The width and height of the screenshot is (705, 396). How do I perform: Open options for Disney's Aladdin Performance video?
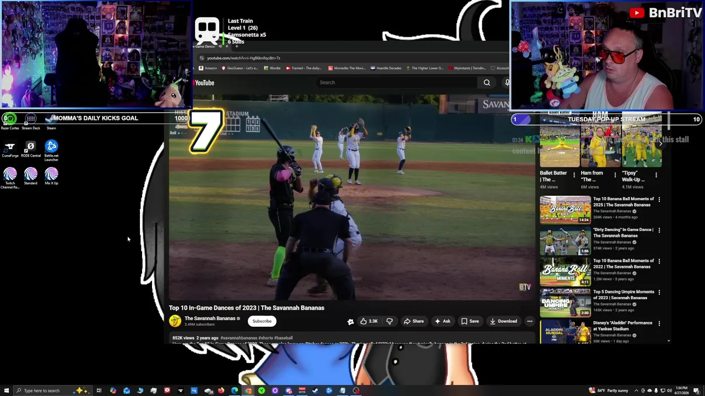[x=659, y=323]
